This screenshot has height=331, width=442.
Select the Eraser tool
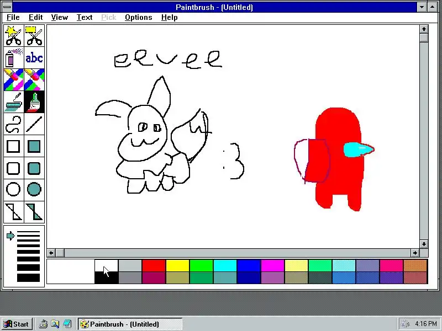pyautogui.click(x=34, y=79)
